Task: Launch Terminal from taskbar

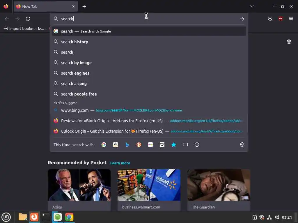Action: pyautogui.click(x=46, y=217)
